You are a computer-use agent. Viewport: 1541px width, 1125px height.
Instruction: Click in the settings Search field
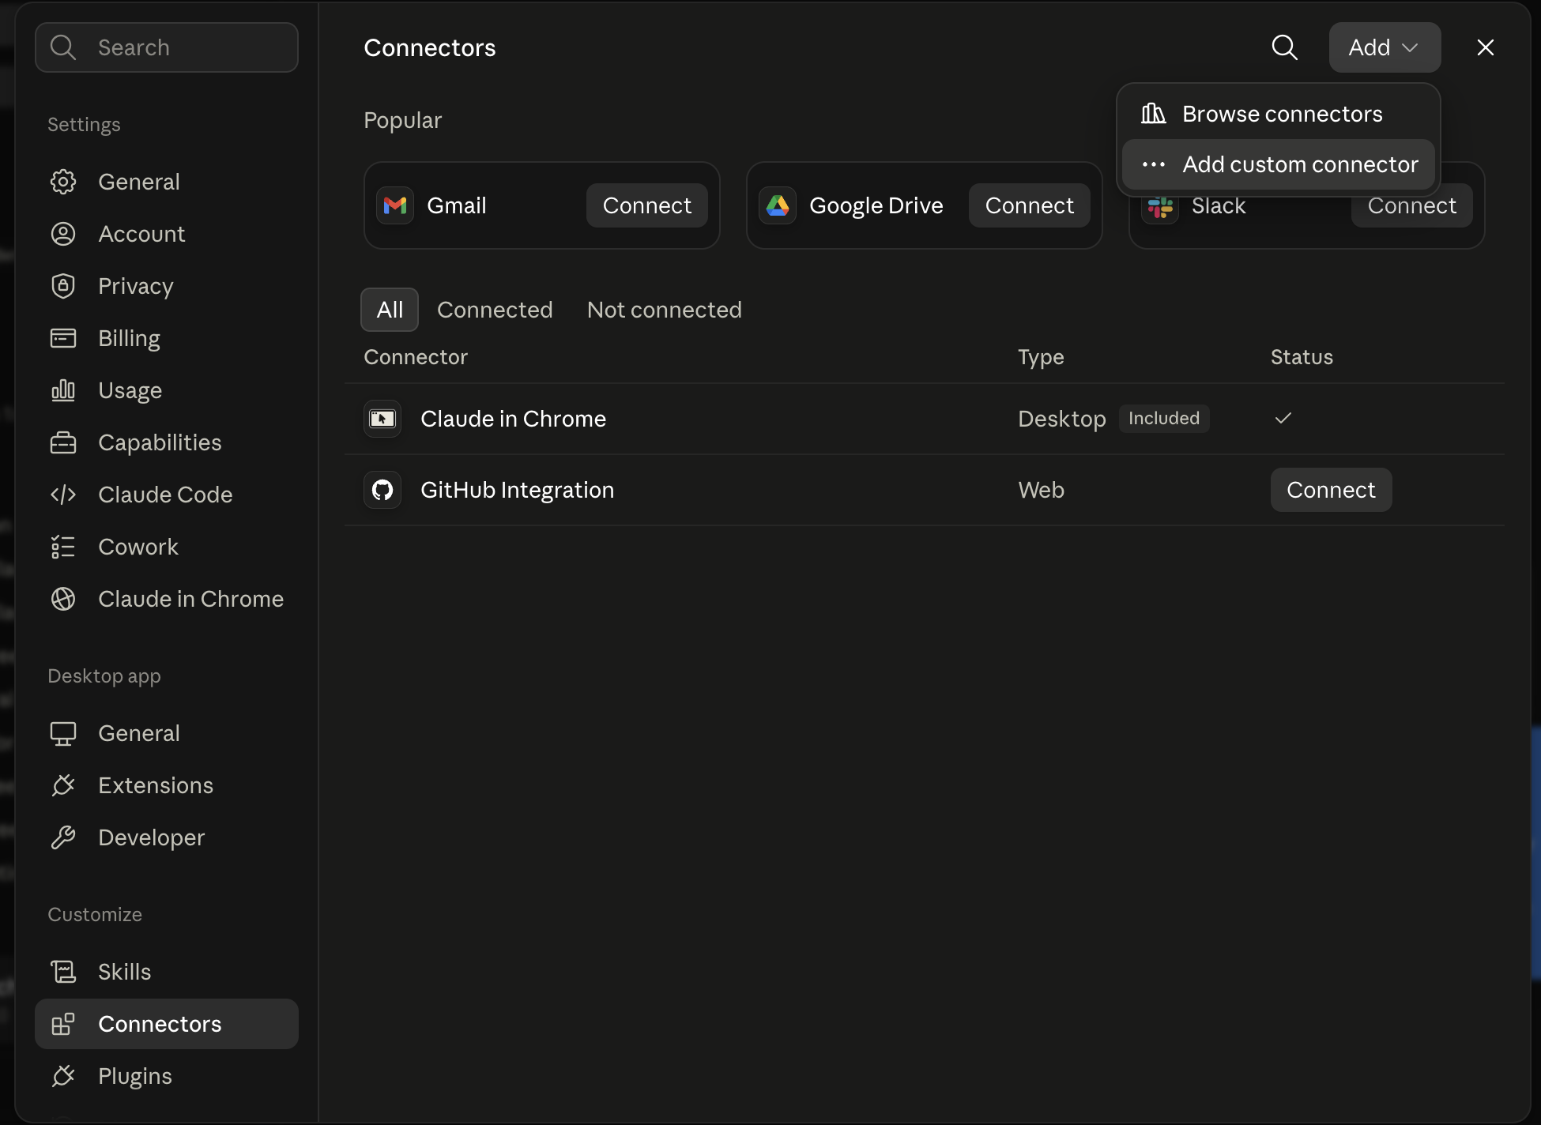(x=167, y=47)
